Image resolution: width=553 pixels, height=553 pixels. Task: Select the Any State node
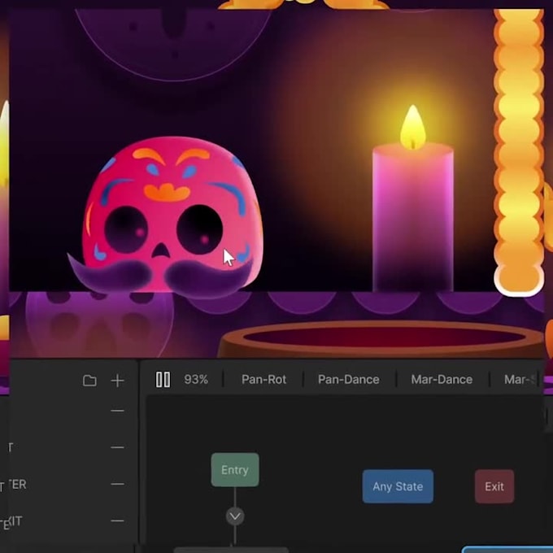tap(398, 486)
